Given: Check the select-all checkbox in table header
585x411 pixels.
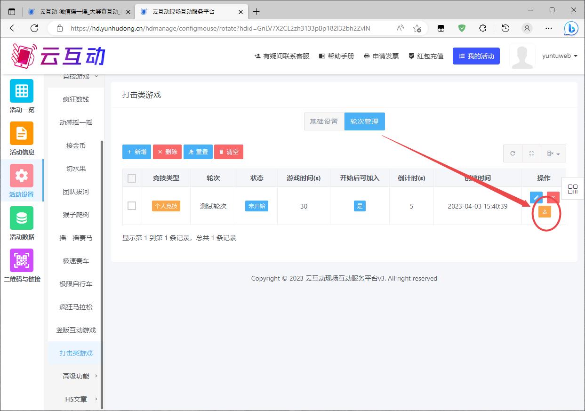Looking at the screenshot, I should [x=132, y=178].
